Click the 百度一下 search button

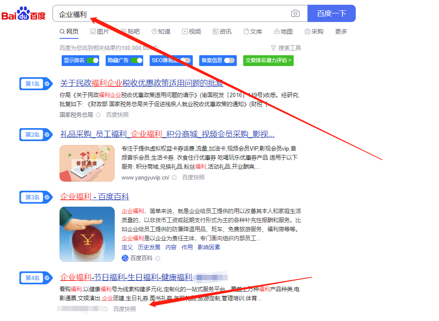point(332,13)
